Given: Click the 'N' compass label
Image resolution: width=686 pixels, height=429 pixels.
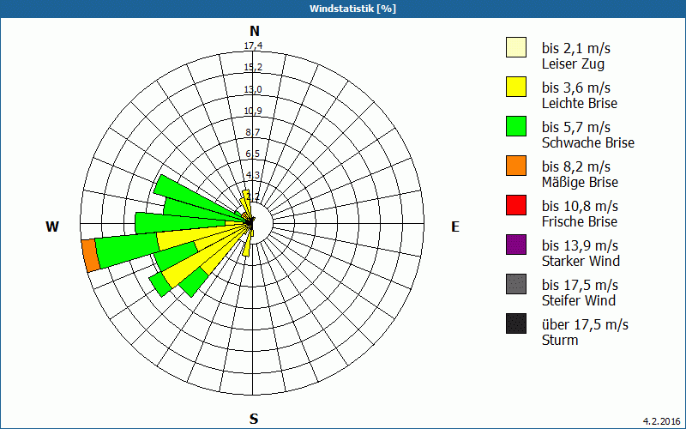Looking at the screenshot, I should point(255,31).
